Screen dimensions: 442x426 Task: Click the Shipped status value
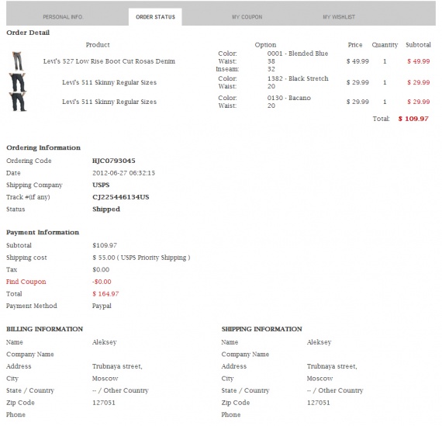point(106,209)
